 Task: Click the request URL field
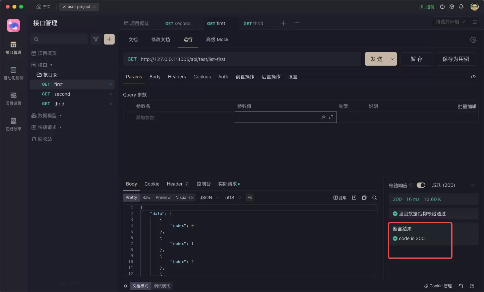(x=250, y=59)
